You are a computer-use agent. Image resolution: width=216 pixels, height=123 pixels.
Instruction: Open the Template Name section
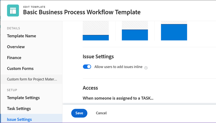click(x=22, y=36)
